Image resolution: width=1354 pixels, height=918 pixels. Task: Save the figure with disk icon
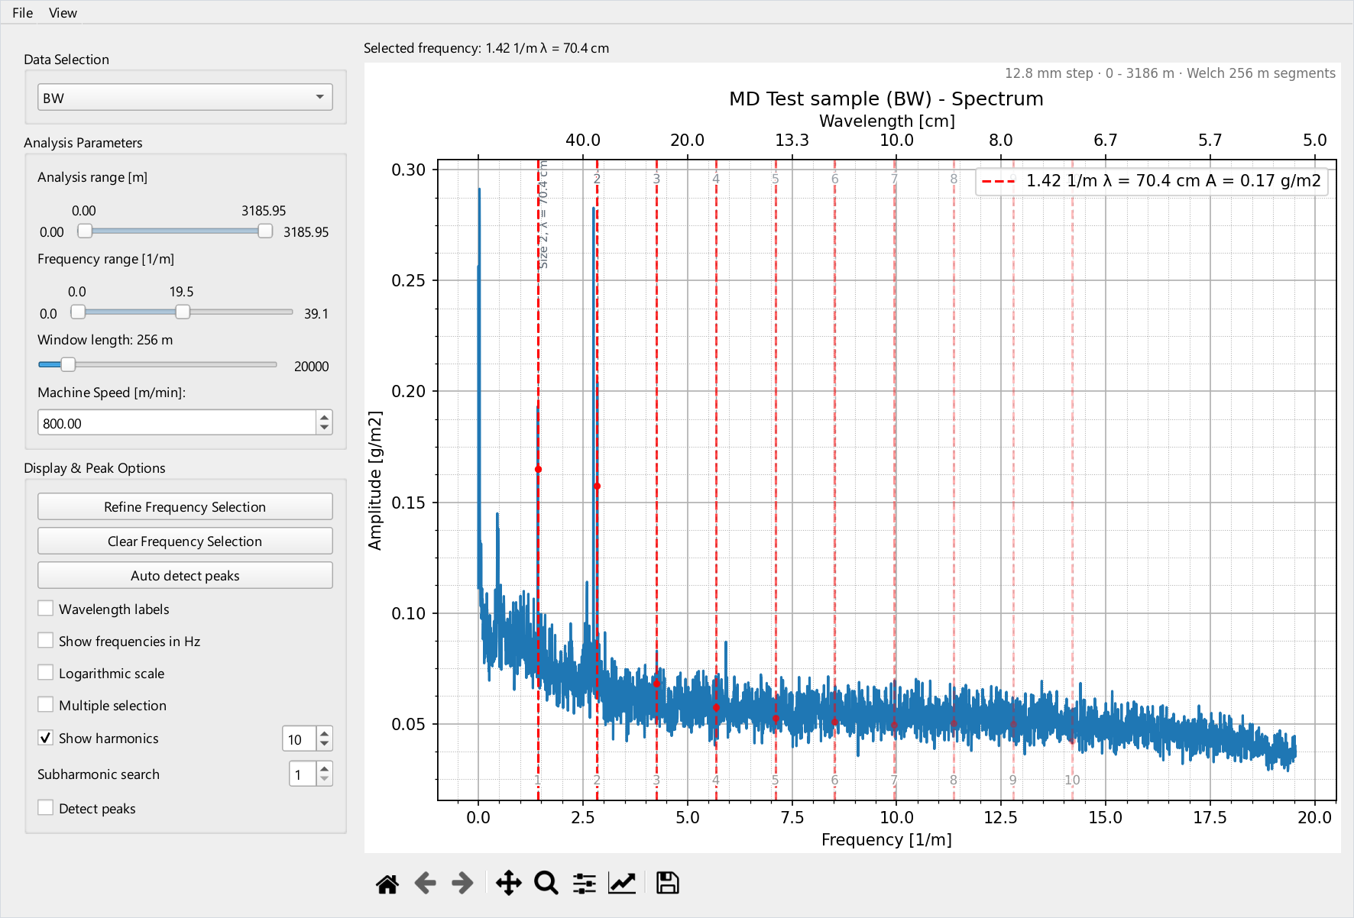[x=667, y=884]
